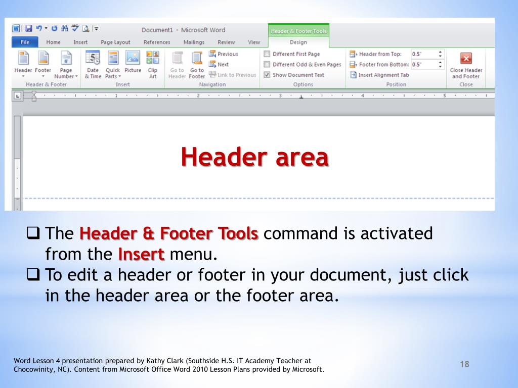The height and width of the screenshot is (388, 518).
Task: Click the Word application icon in title bar
Action: (x=16, y=28)
